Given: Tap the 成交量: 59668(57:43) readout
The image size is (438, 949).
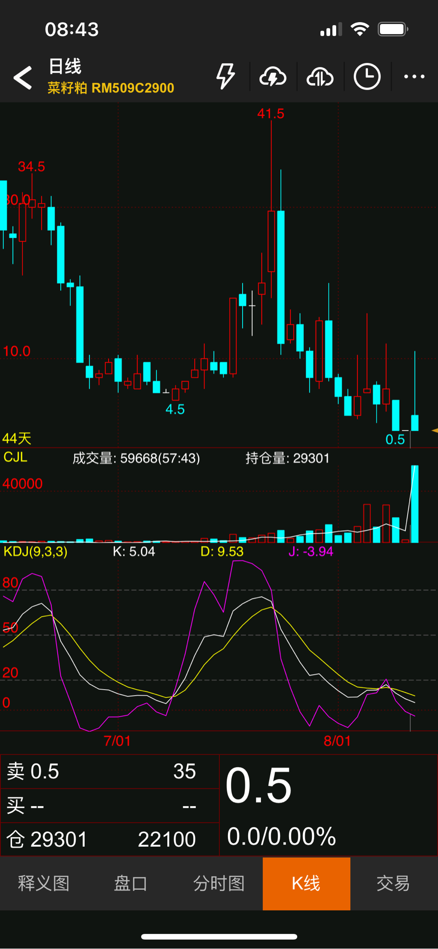Looking at the screenshot, I should point(136,458).
